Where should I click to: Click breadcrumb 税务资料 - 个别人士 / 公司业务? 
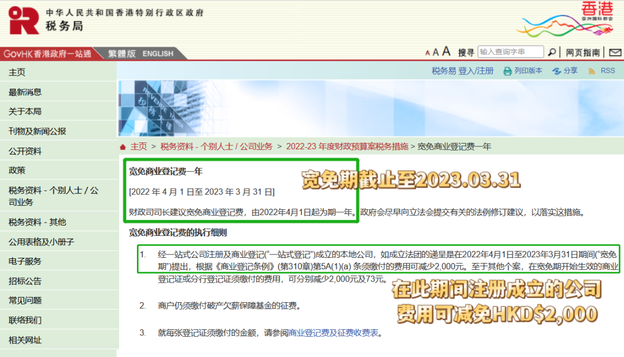coord(216,146)
